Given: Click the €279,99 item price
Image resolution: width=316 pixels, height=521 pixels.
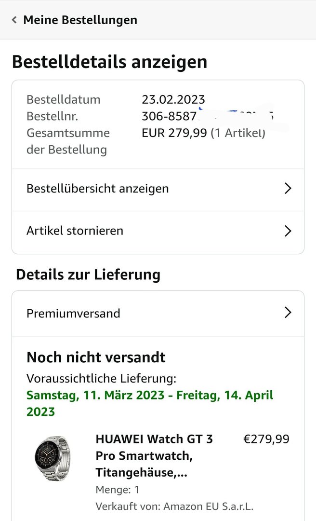Looking at the screenshot, I should (266, 439).
